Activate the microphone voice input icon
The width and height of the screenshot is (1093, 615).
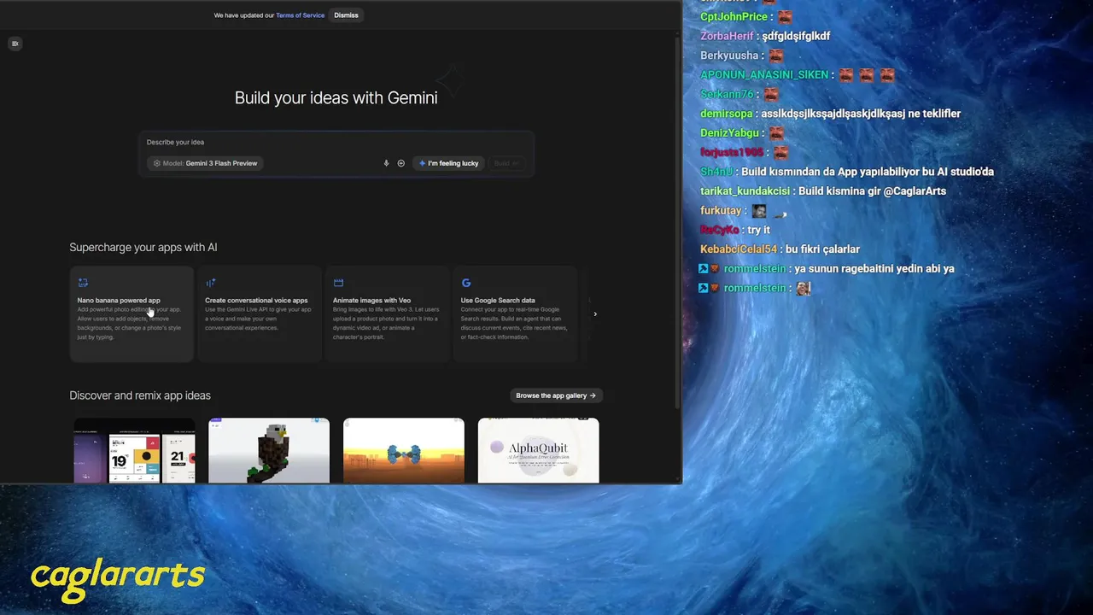[386, 163]
